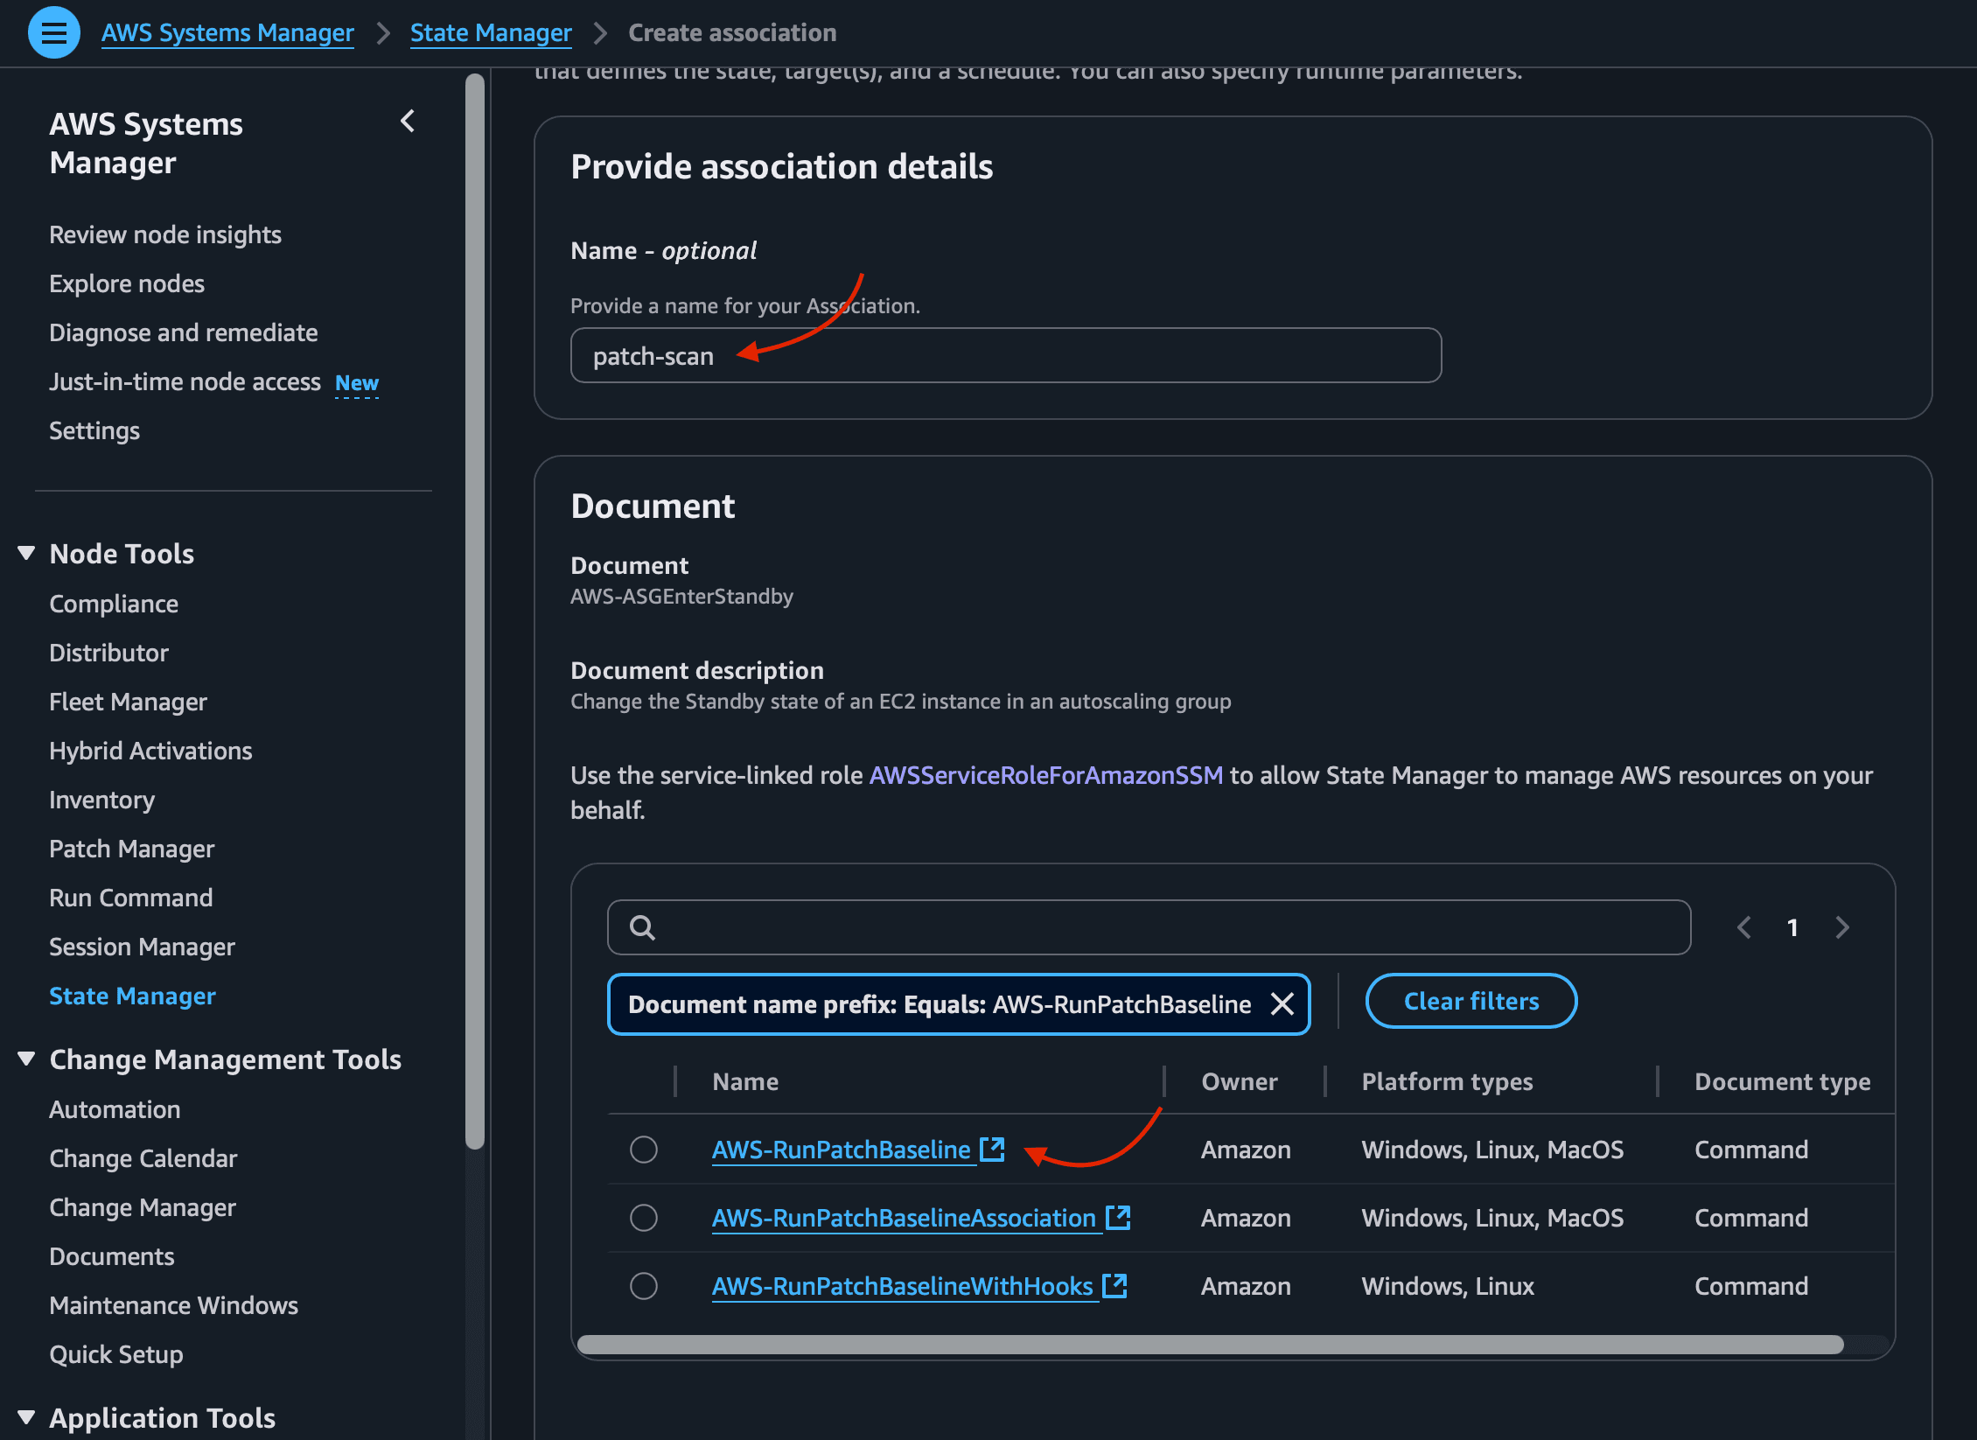1977x1440 pixels.
Task: Open the AWS-RunPatchBaselineWithHooks document link
Action: [x=903, y=1286]
